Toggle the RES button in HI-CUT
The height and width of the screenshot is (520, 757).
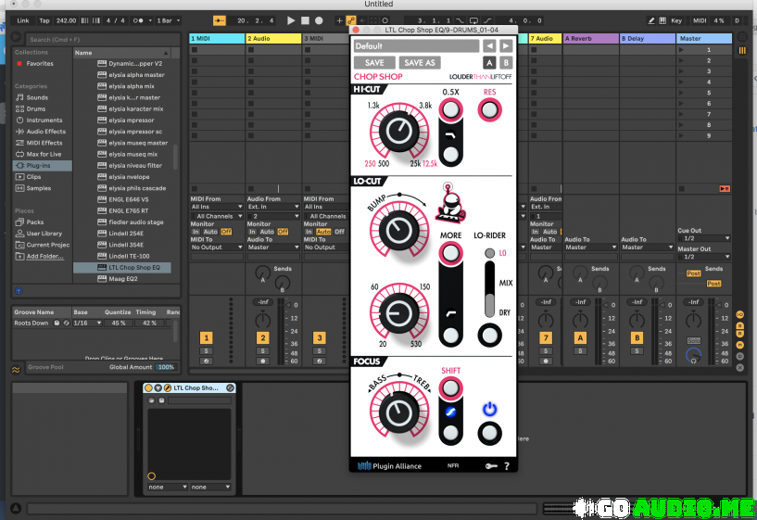pos(489,110)
